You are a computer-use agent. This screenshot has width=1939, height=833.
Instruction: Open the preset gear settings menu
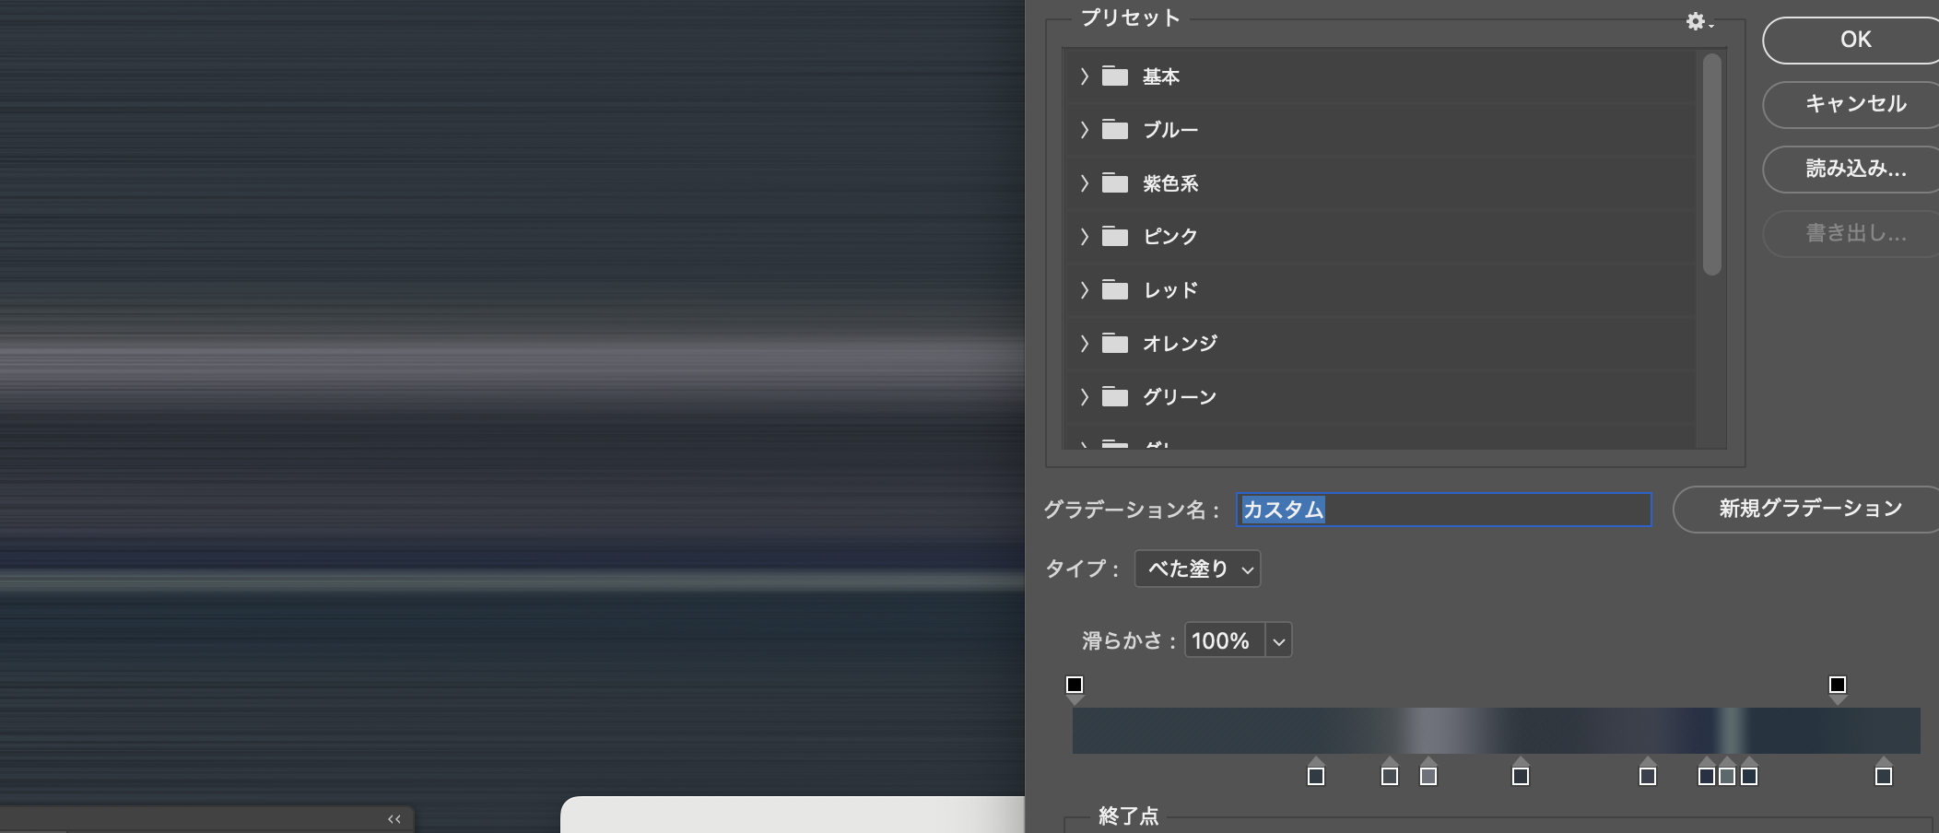1698,21
